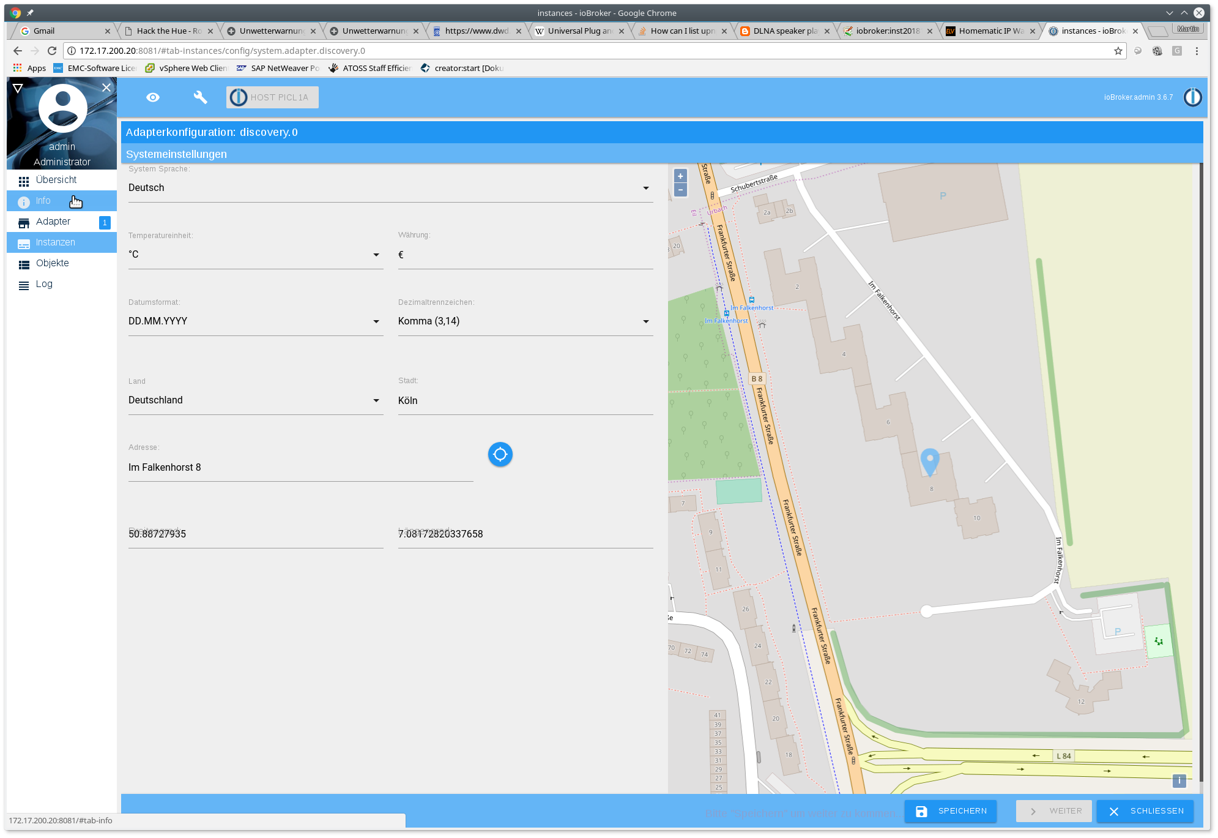Click the locate address crosshair button
The width and height of the screenshot is (1218, 838).
pyautogui.click(x=500, y=454)
